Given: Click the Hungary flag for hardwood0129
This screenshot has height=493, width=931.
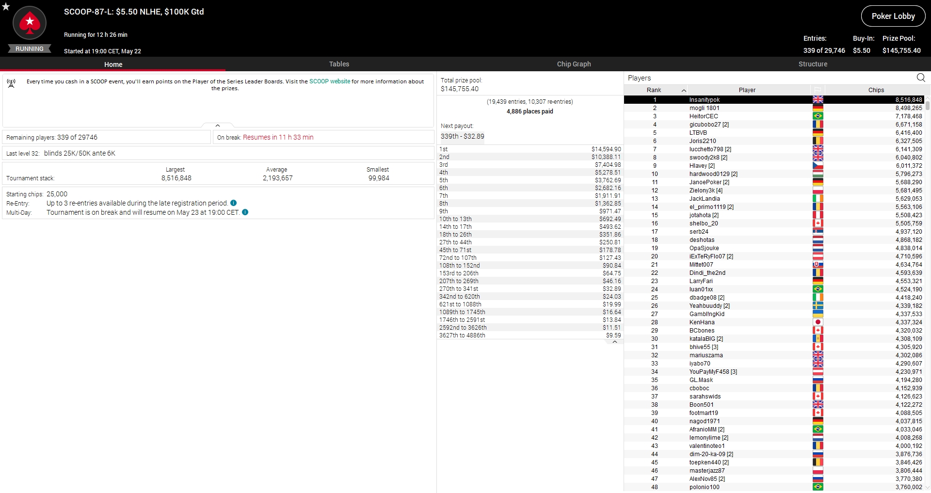Looking at the screenshot, I should pyautogui.click(x=818, y=174).
